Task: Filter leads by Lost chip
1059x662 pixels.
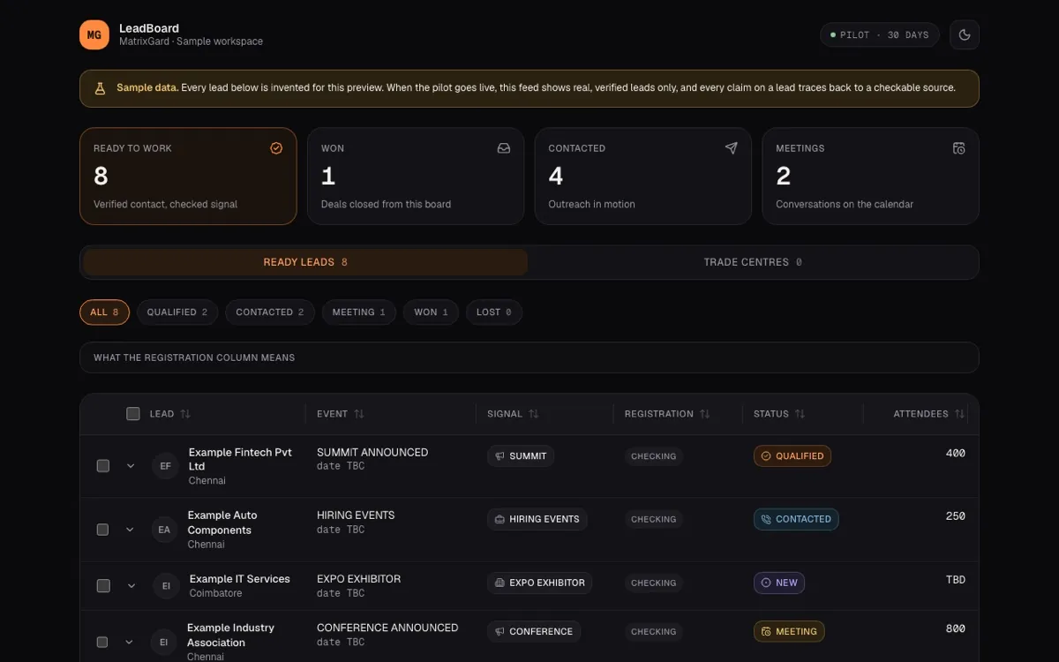Action: click(x=494, y=312)
